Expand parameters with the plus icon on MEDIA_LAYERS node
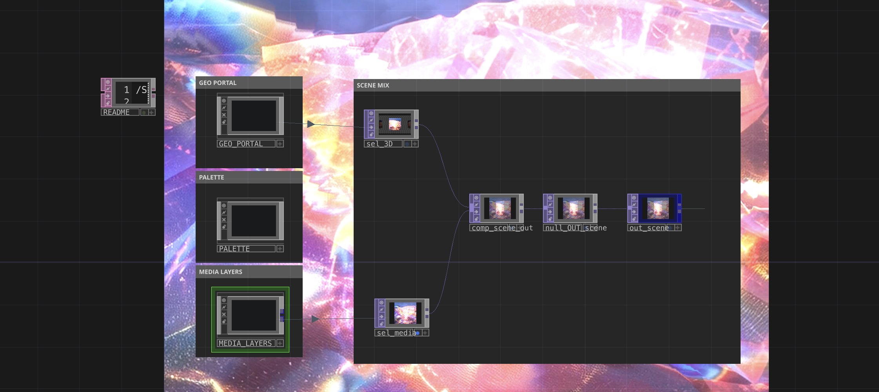This screenshot has width=879, height=392. click(x=280, y=343)
